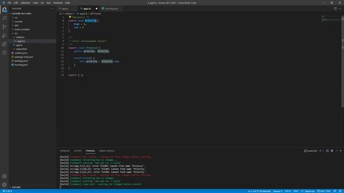Click the feedback icon in status bar
The width and height of the screenshot is (344, 193).
click(335, 191)
